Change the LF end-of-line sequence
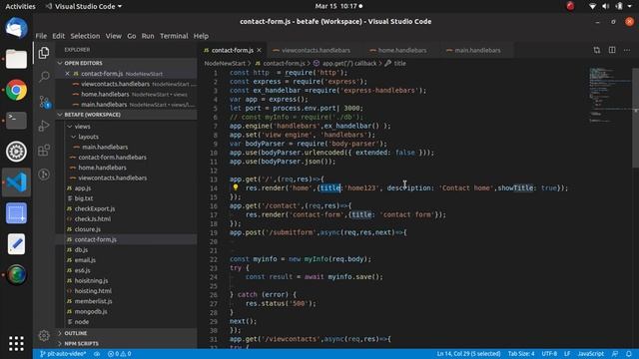Viewport: 639px width, 359px height. tap(567, 354)
